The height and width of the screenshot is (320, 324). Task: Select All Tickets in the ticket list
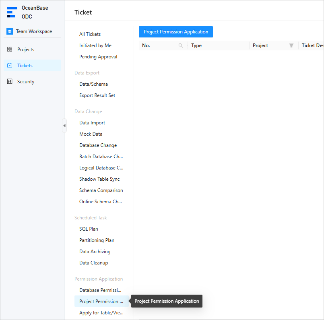coord(90,34)
